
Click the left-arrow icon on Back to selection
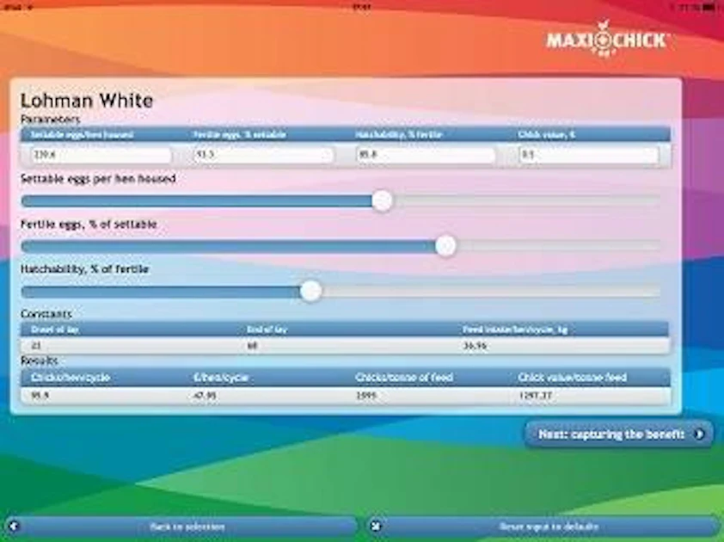(x=14, y=526)
